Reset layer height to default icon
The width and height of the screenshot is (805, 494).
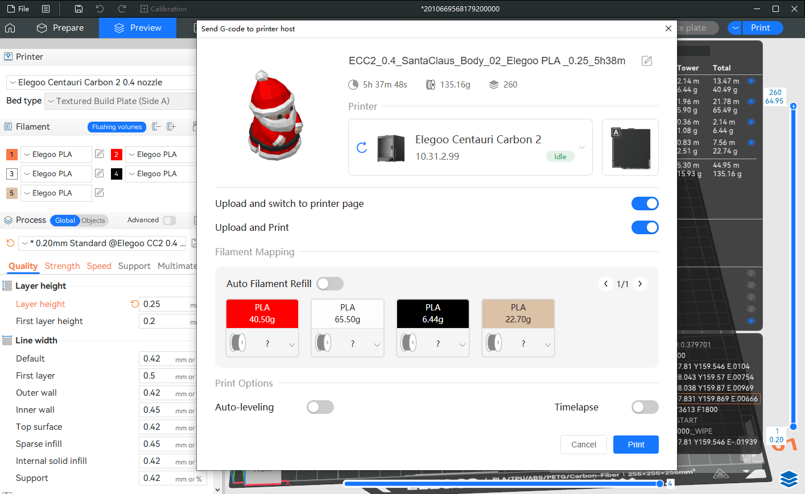pyautogui.click(x=135, y=304)
